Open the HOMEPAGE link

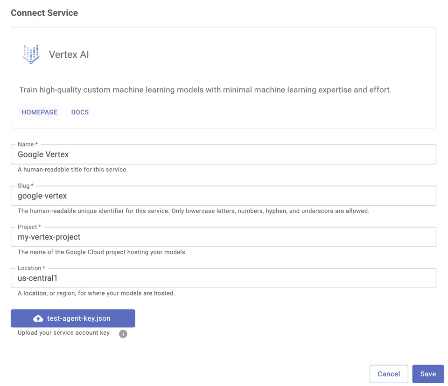pyautogui.click(x=40, y=112)
